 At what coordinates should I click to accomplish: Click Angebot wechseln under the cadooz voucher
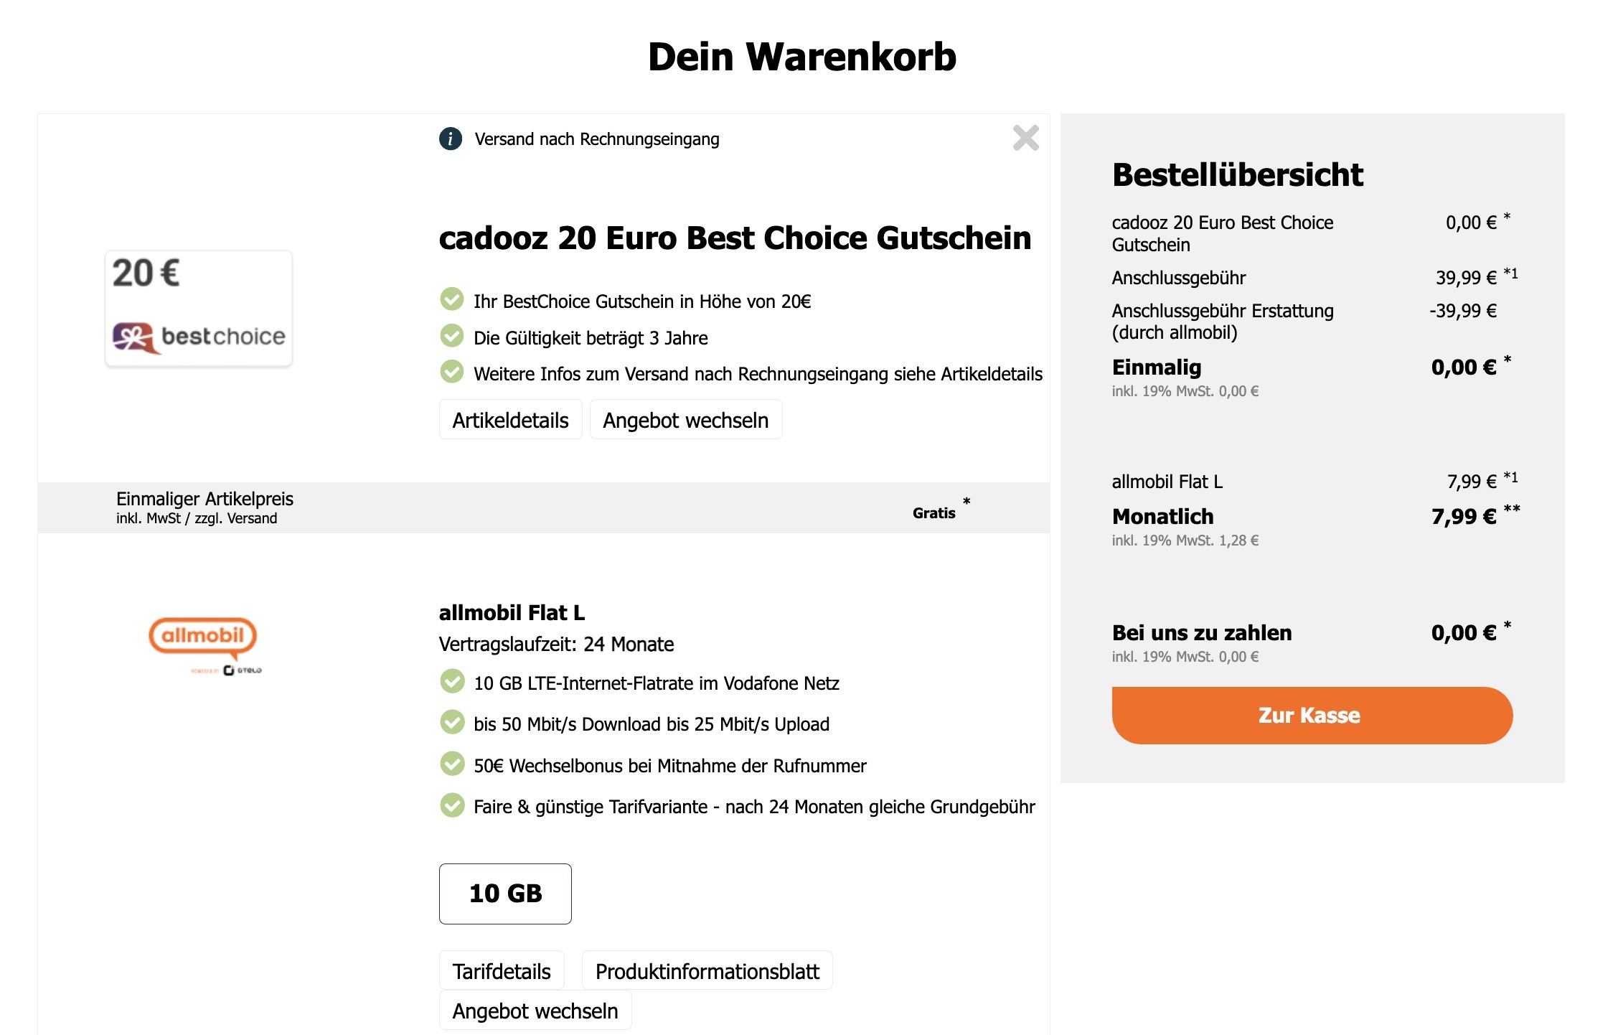[685, 420]
